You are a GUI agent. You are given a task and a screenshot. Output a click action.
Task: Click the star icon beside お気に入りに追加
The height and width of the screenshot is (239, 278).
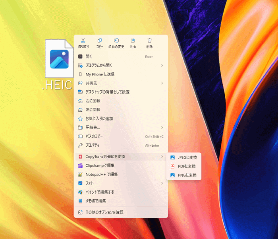point(80,119)
